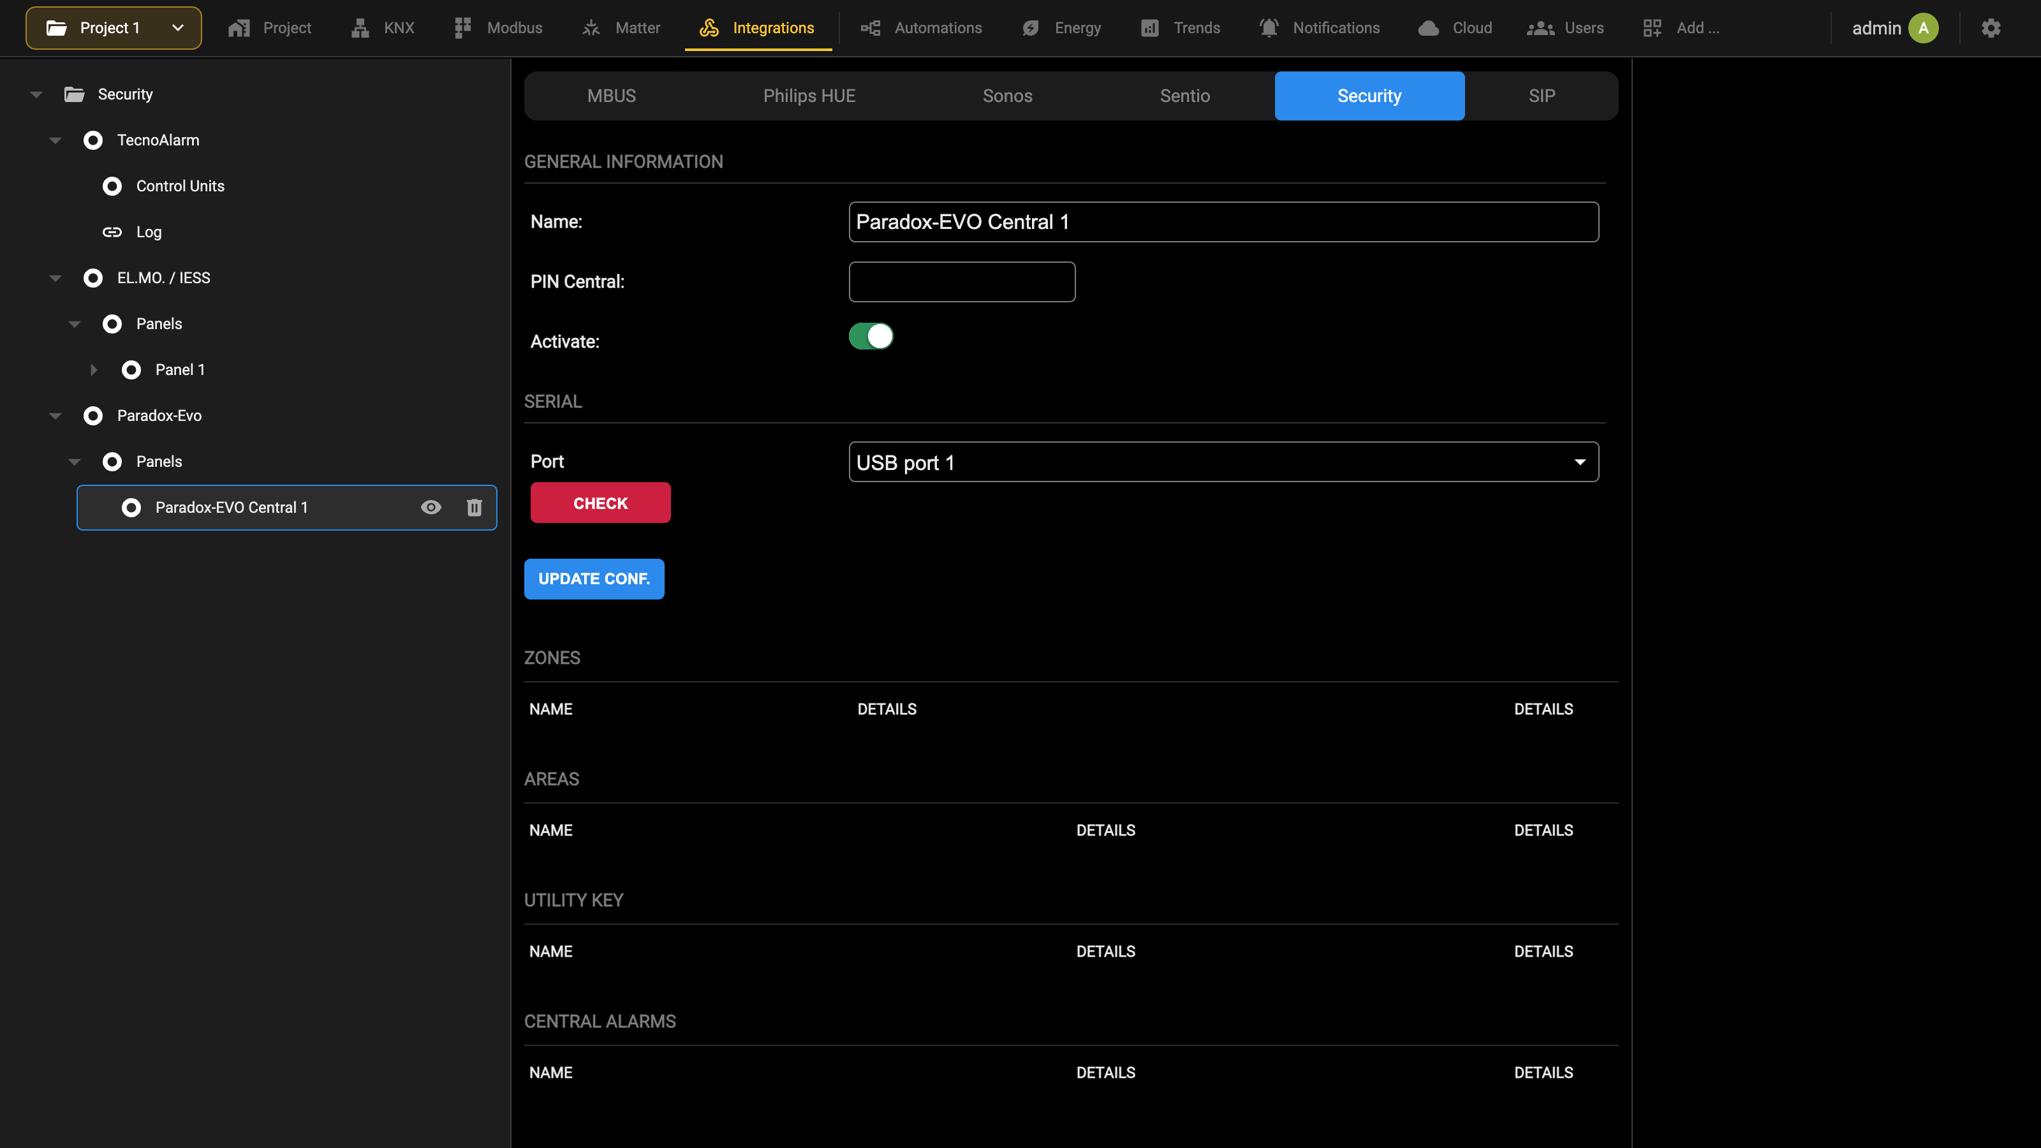Collapse the Security tree root
Screen dimensions: 2041x1148
[x=36, y=94]
